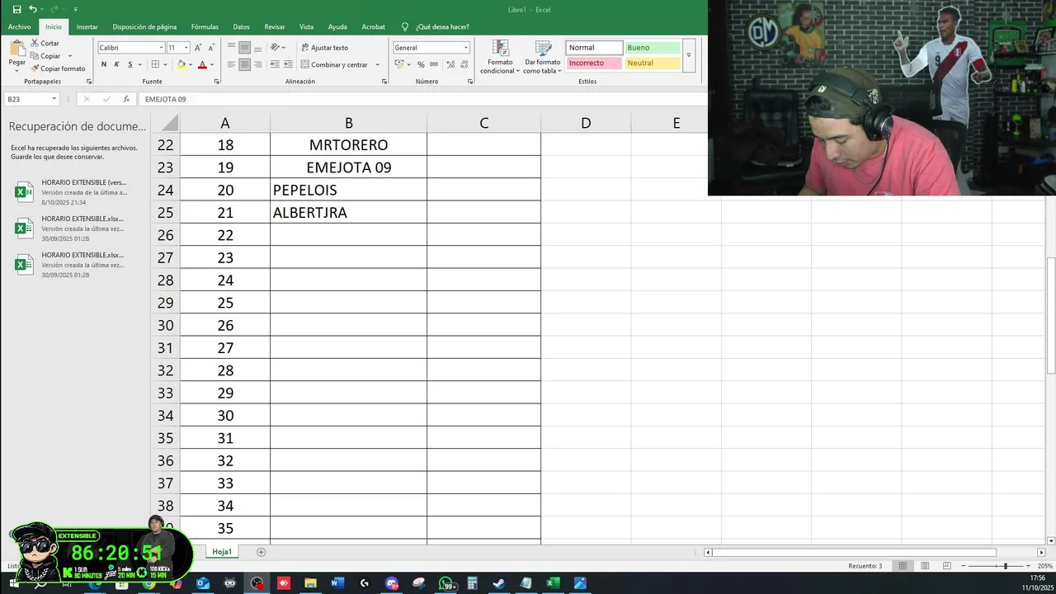Align text to bottom
Image resolution: width=1056 pixels, height=594 pixels.
[x=258, y=48]
